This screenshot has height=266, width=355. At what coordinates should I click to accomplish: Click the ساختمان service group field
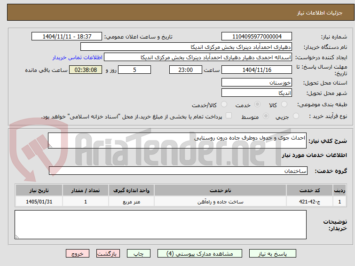pos(178,171)
